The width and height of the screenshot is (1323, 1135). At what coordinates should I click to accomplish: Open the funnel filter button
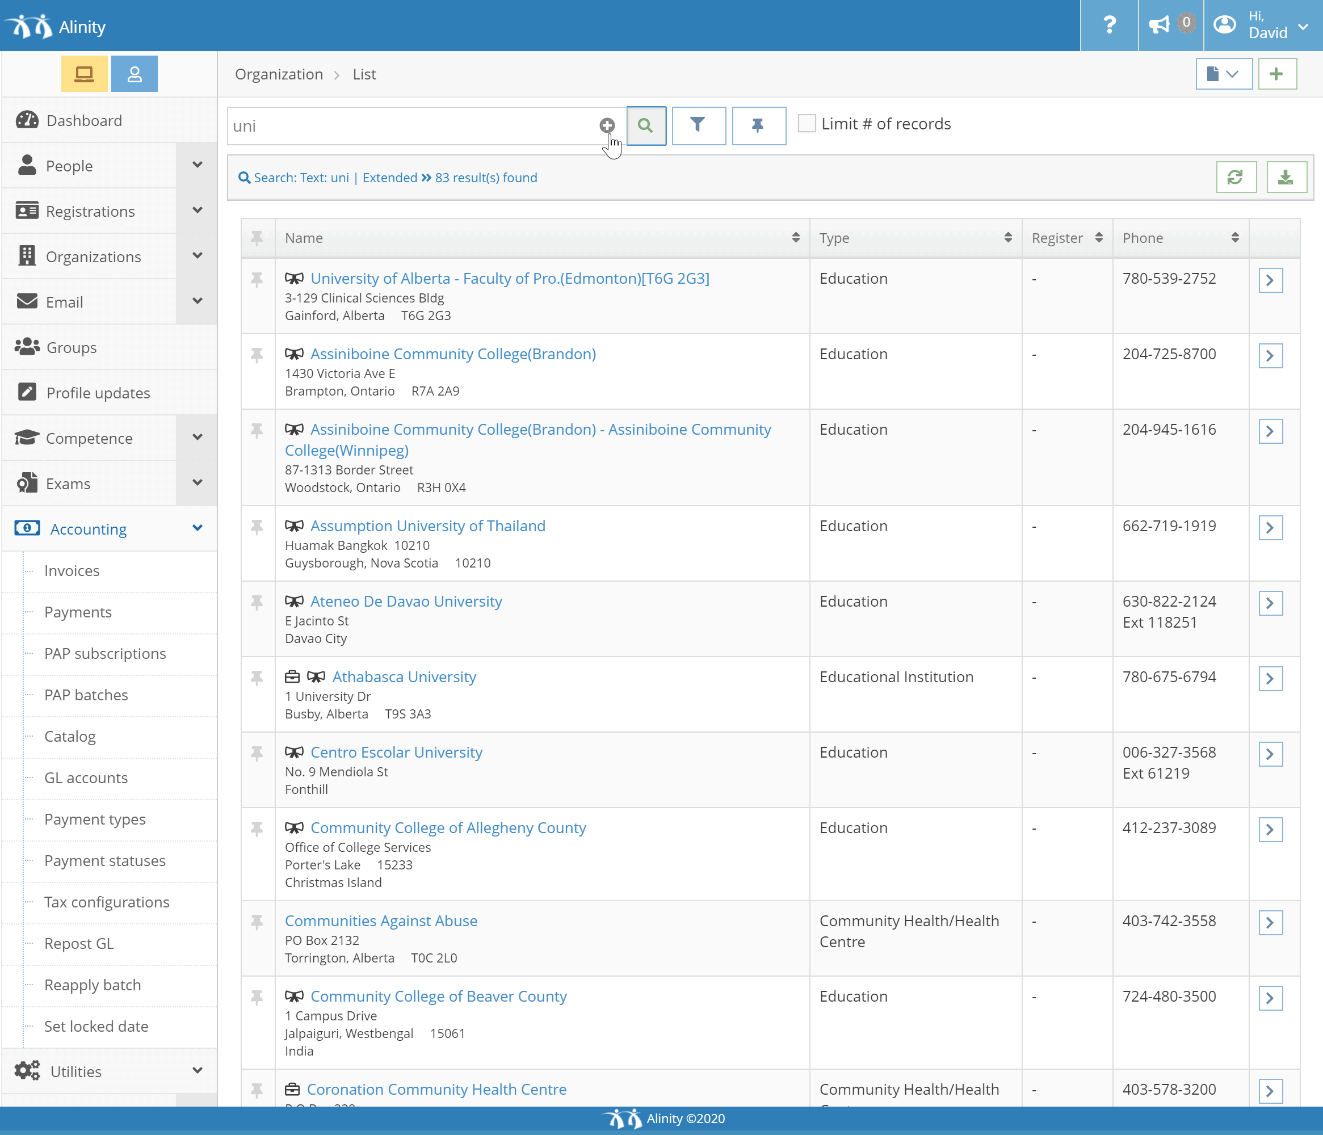(699, 126)
